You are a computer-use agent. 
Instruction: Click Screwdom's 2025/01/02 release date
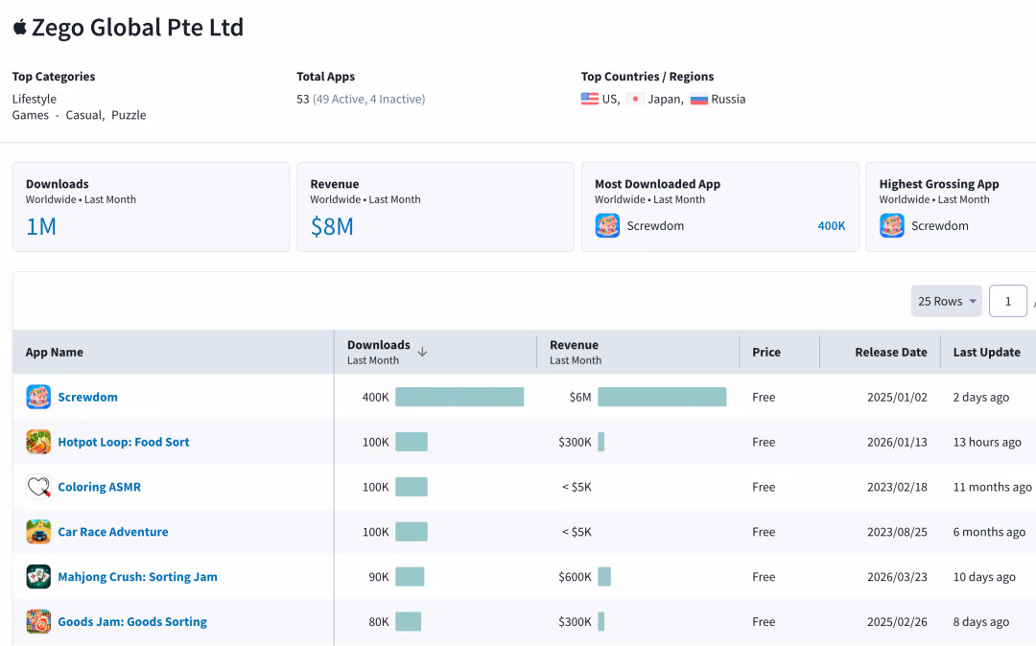pos(897,397)
